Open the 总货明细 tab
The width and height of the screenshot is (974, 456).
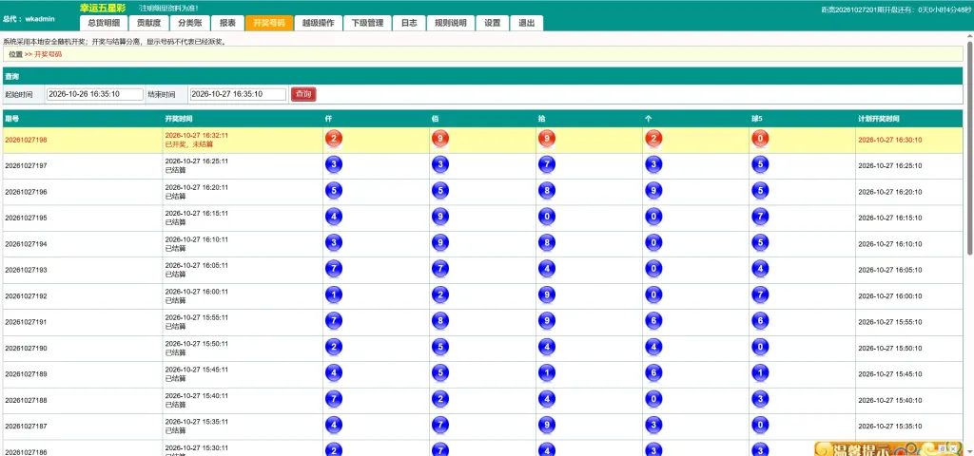click(104, 23)
